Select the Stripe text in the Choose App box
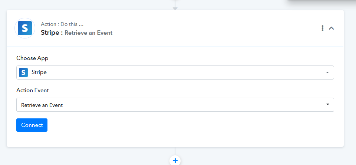This screenshot has height=165, width=356. (39, 72)
